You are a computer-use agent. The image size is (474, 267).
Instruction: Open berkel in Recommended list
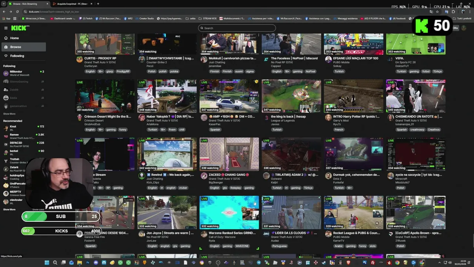point(23,152)
